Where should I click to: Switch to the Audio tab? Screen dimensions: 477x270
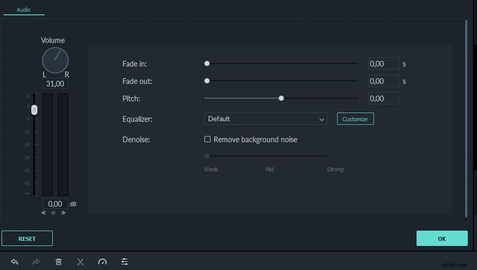tap(24, 10)
